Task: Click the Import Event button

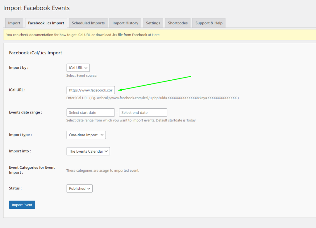Action: pos(22,205)
